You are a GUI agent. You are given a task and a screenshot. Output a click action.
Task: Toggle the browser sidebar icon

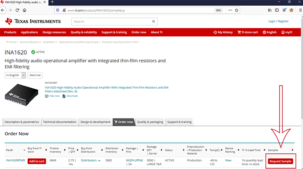pyautogui.click(x=277, y=10)
